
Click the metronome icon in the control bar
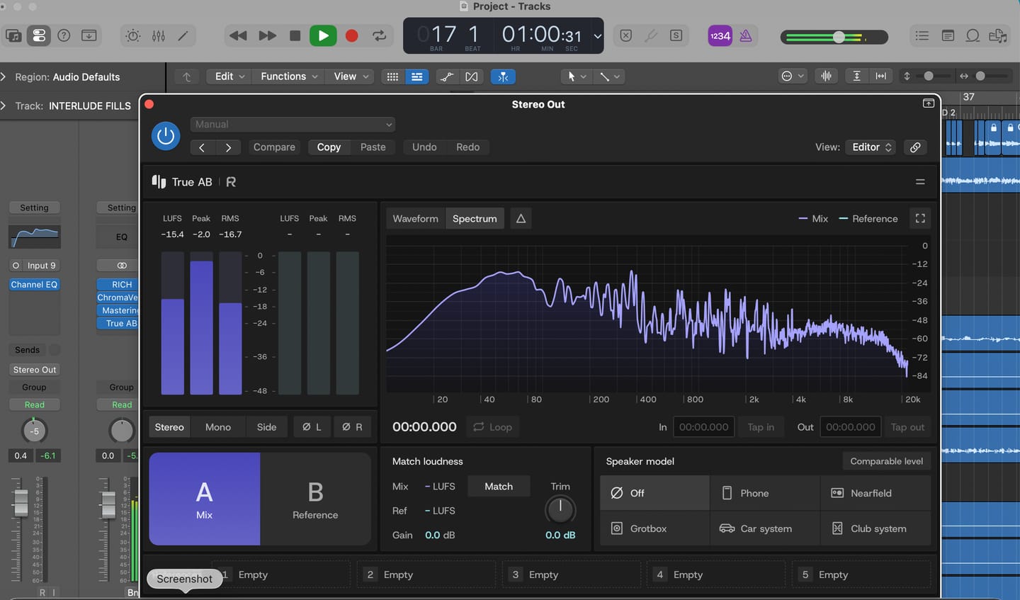(x=745, y=35)
